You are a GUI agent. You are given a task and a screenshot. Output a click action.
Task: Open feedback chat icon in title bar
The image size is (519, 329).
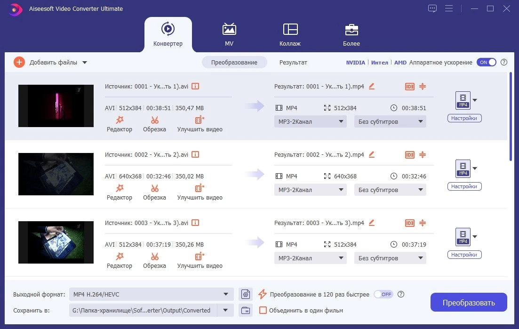(432, 8)
